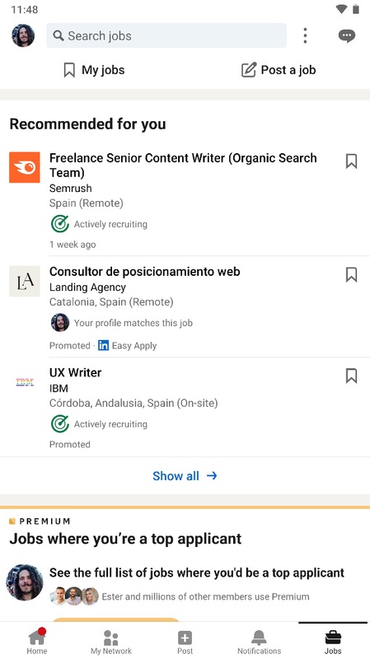Select Post a job option

(279, 70)
